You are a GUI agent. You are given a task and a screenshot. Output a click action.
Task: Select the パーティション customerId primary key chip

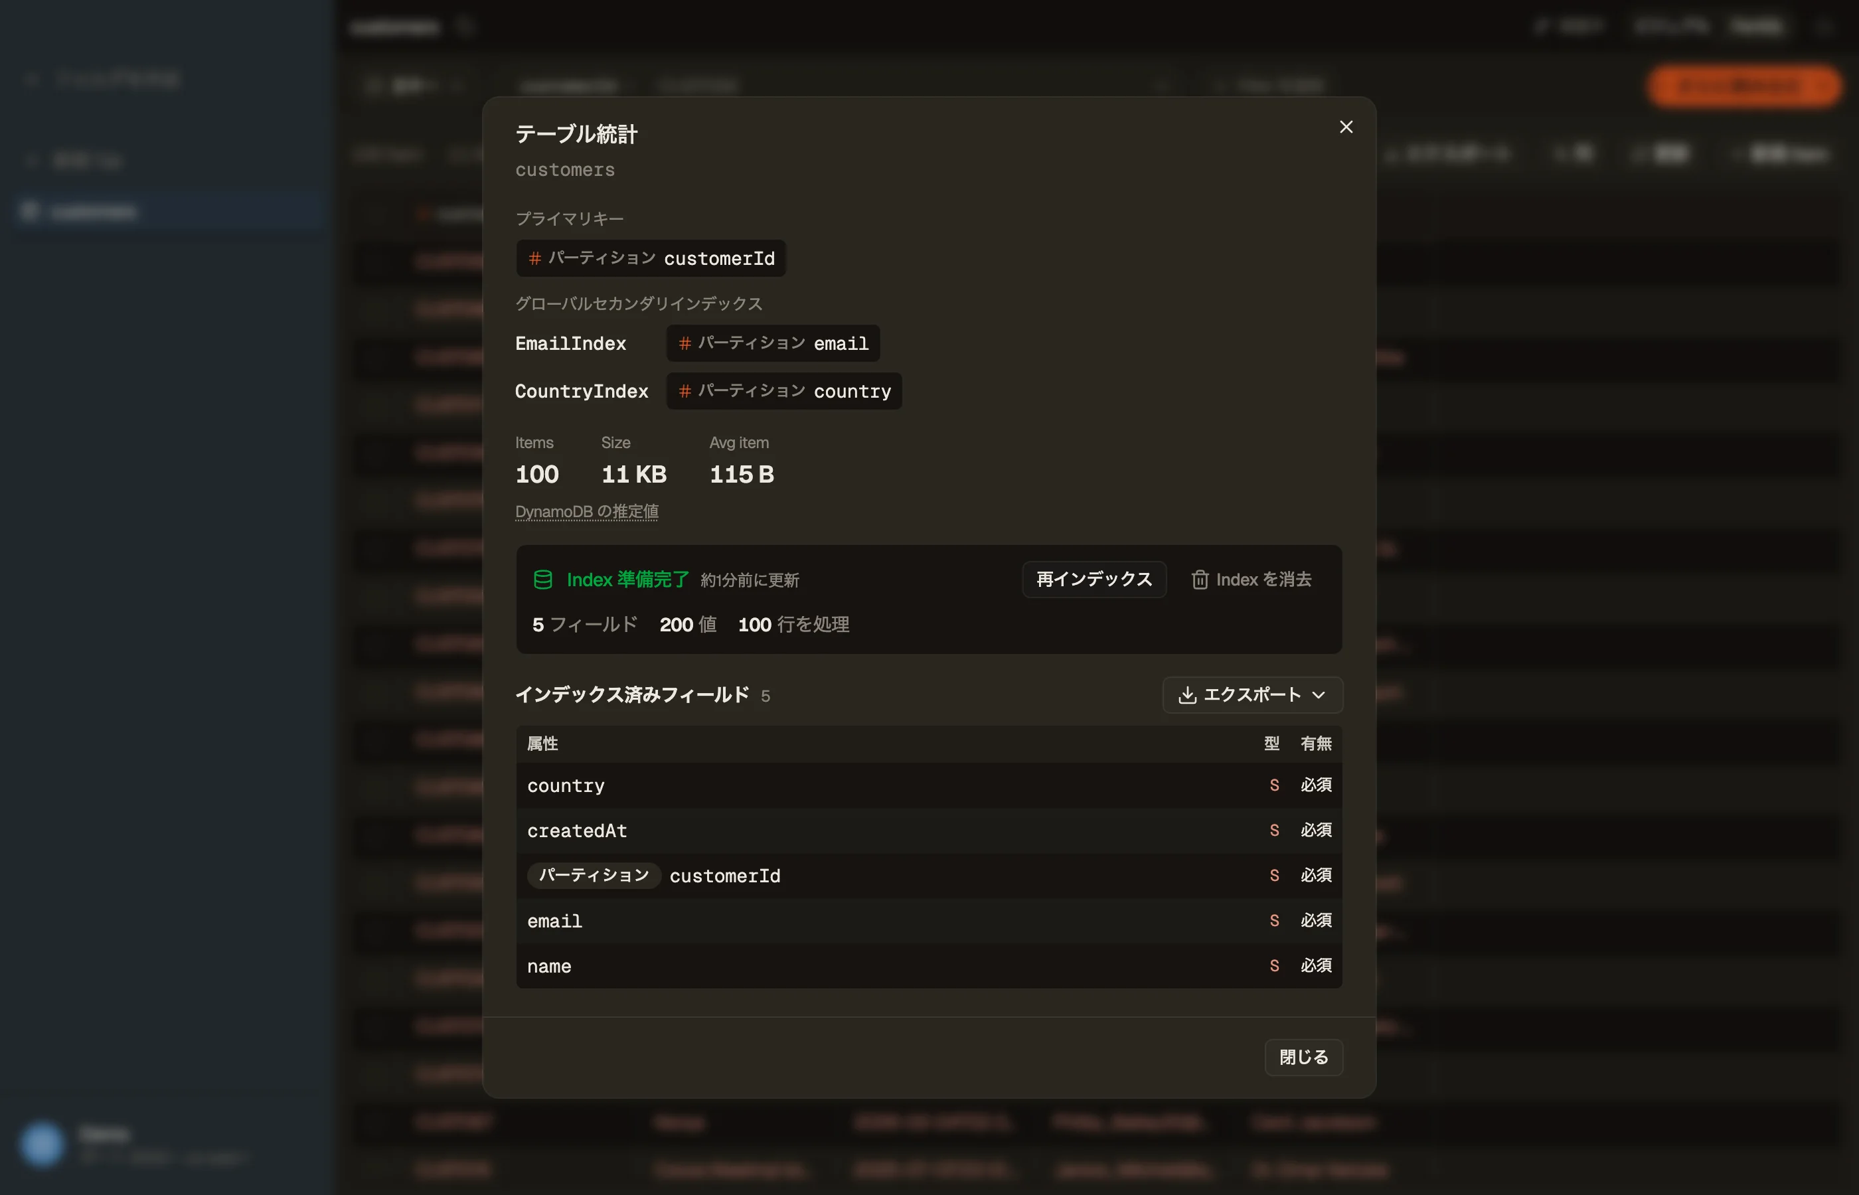[651, 258]
